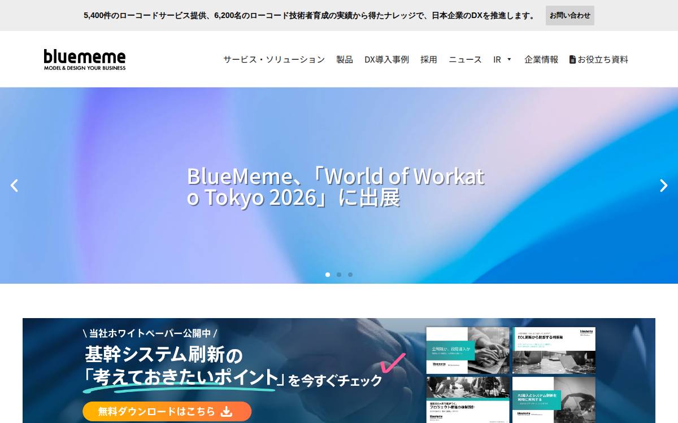The image size is (678, 423).
Task: Click AI導入とシステム刷新 whitepaper thumbnail
Action: tap(554, 400)
